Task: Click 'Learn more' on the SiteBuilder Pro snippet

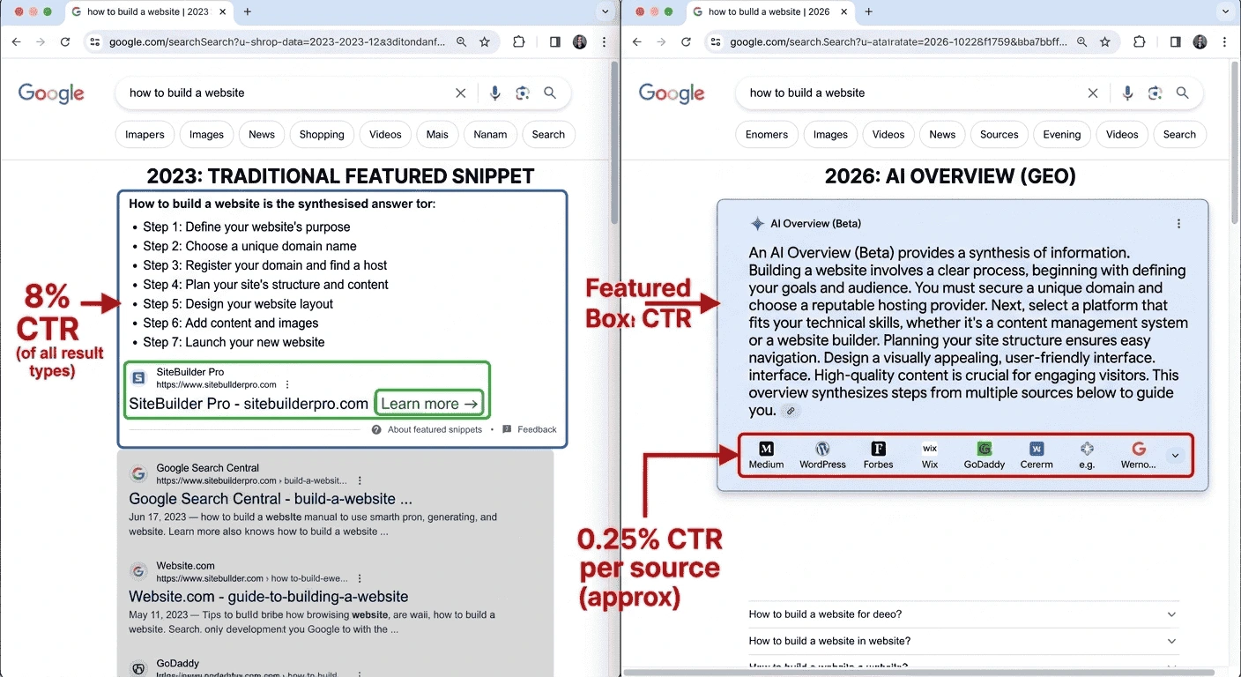Action: click(429, 403)
